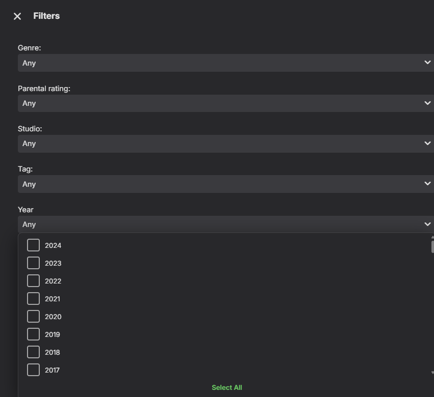
Task: Enable the 2022 year filter checkbox
Action: 33,281
